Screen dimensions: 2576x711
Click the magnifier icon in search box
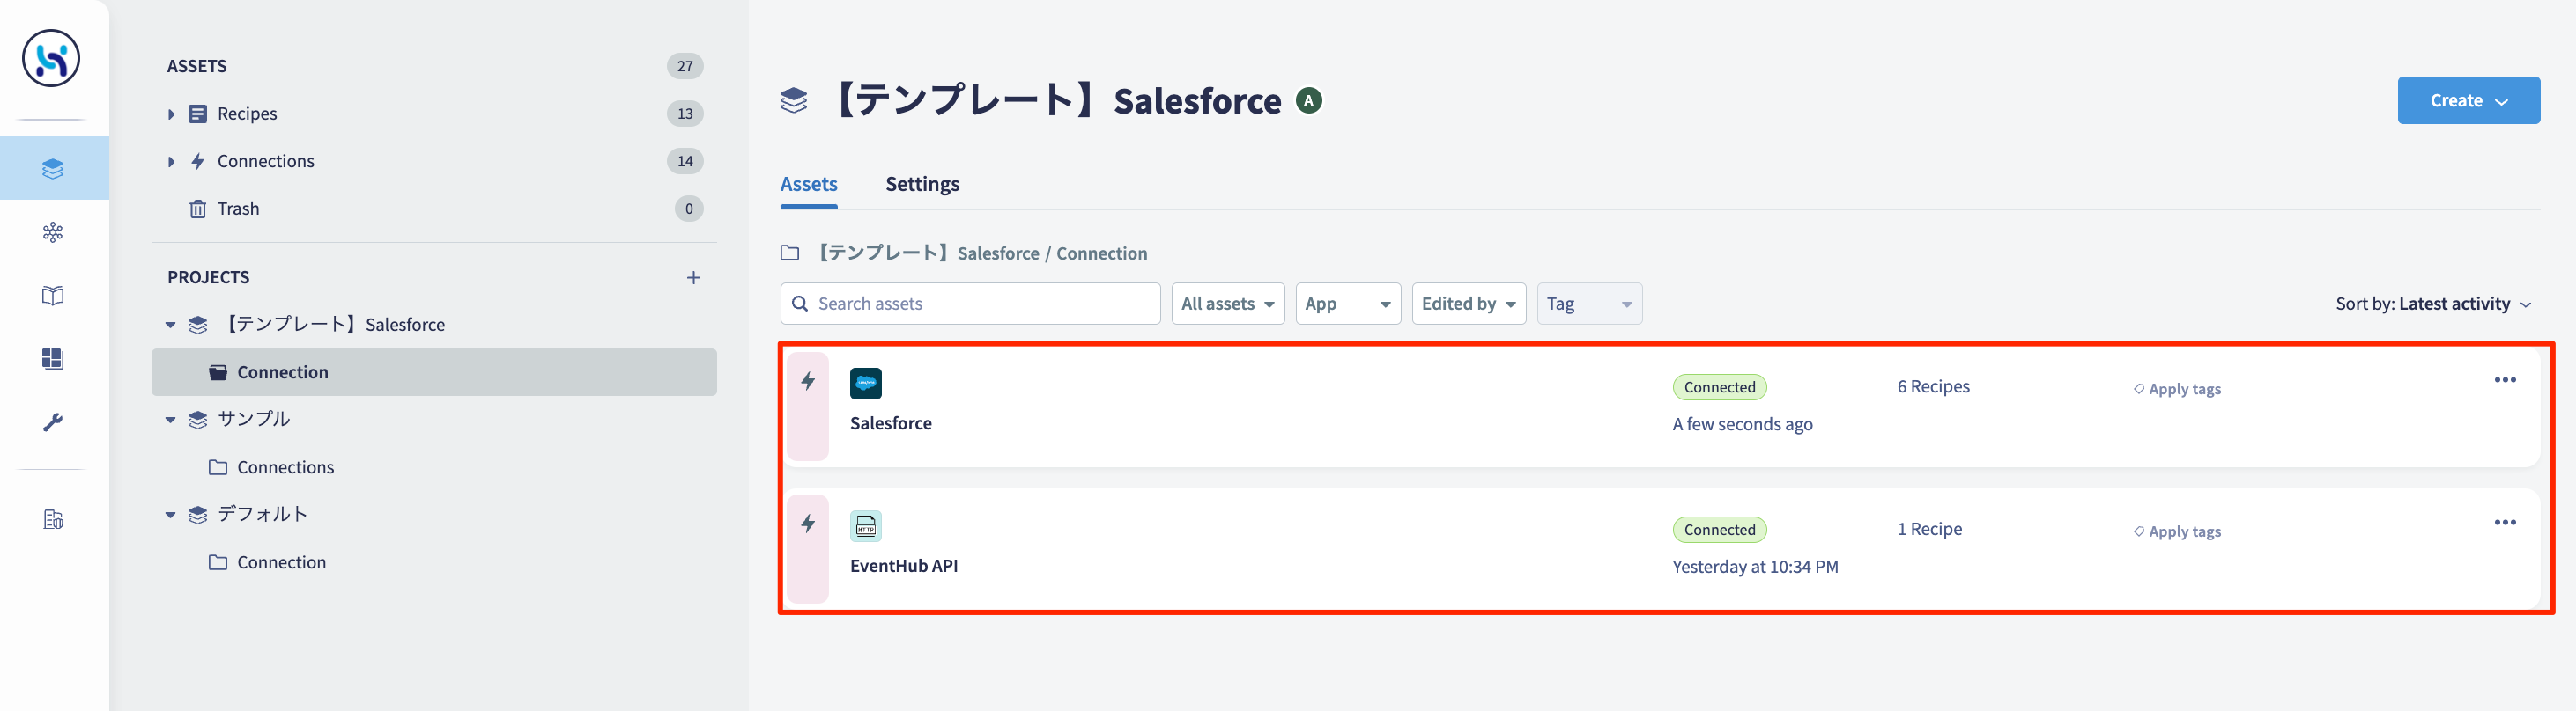pyautogui.click(x=800, y=304)
